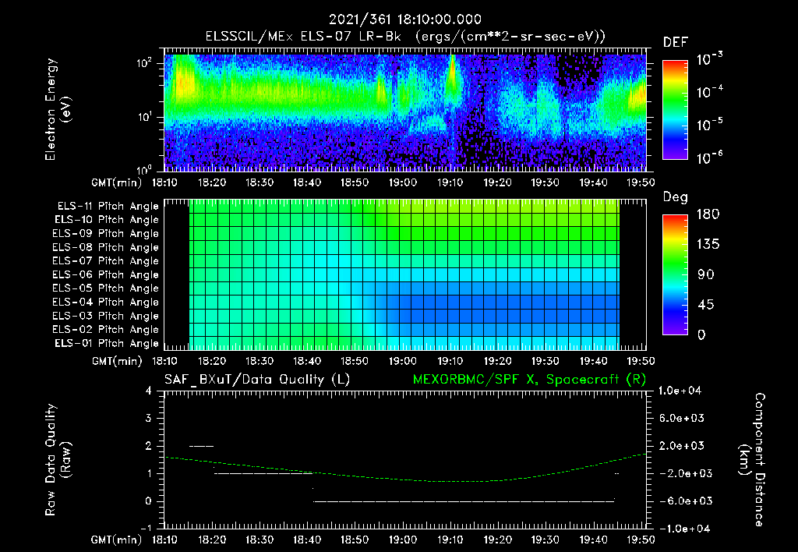The image size is (798, 552).
Task: Click the 19:00 tick under the spectrogram
Action: (403, 182)
